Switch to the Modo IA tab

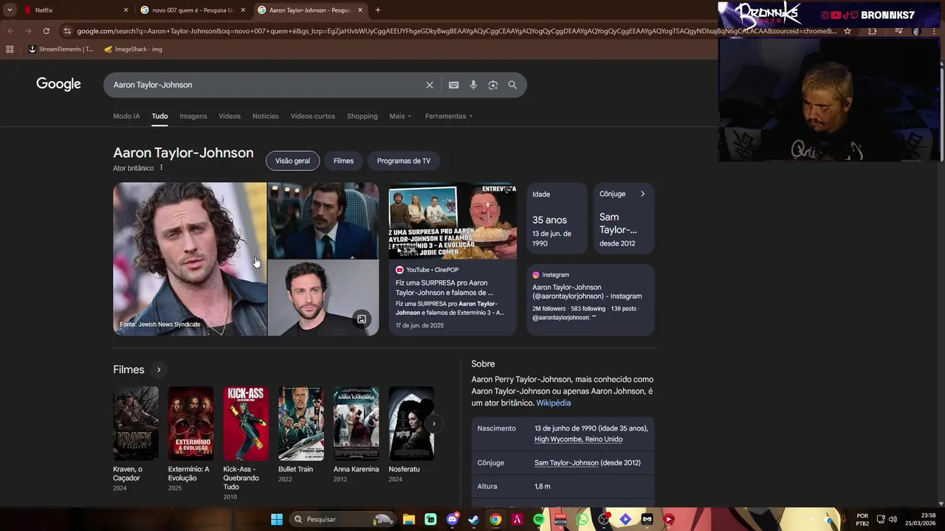[126, 116]
